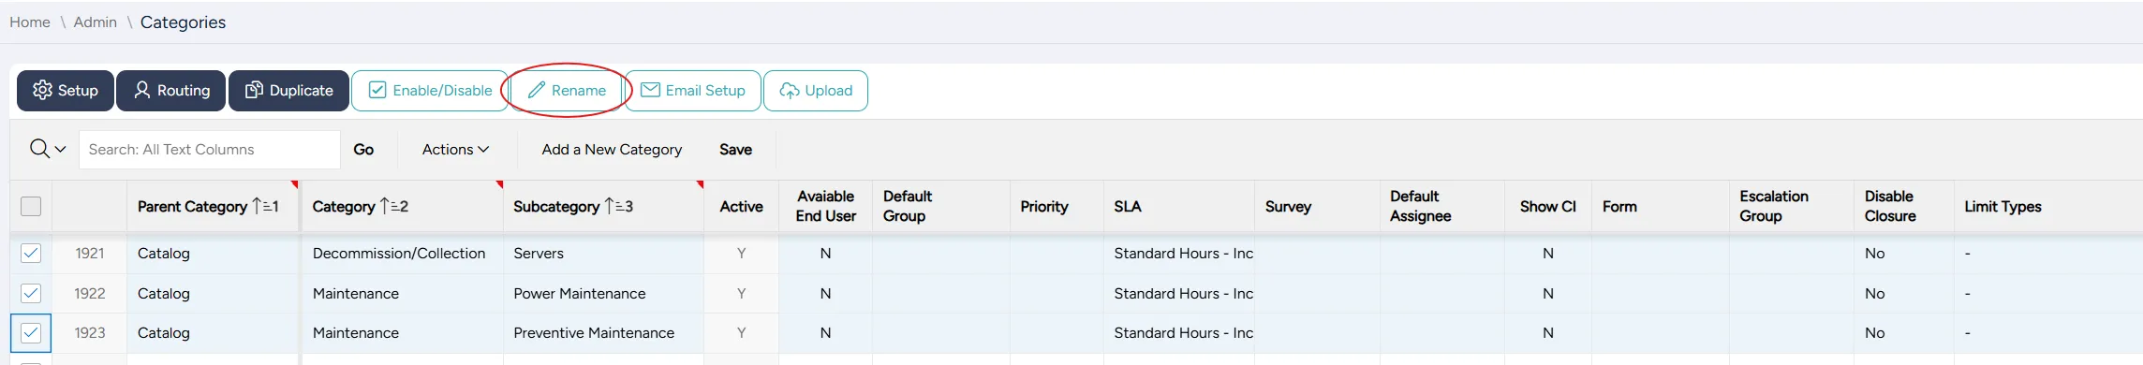2143x365 pixels.
Task: Click the Duplicate copy icon
Action: (x=254, y=90)
